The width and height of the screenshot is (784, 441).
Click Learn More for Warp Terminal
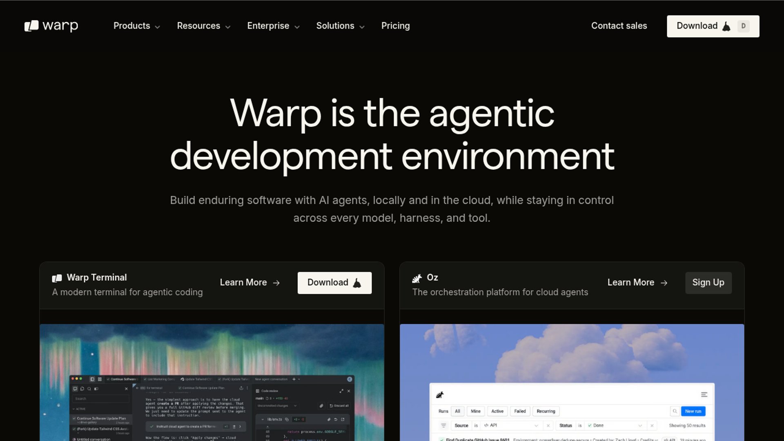click(250, 283)
